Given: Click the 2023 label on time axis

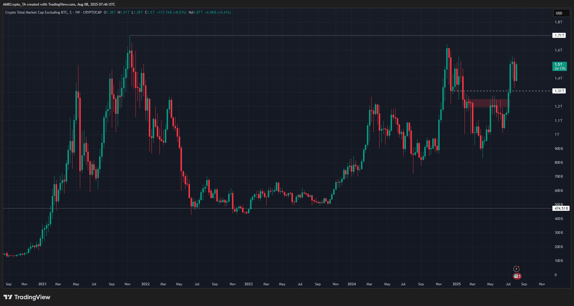Looking at the screenshot, I should click(249, 284).
